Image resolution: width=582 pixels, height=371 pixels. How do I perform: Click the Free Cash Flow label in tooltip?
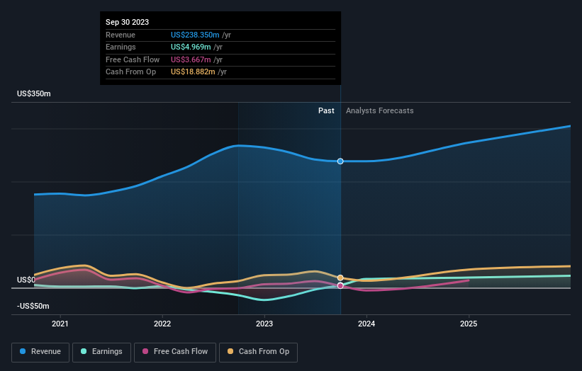pyautogui.click(x=133, y=59)
